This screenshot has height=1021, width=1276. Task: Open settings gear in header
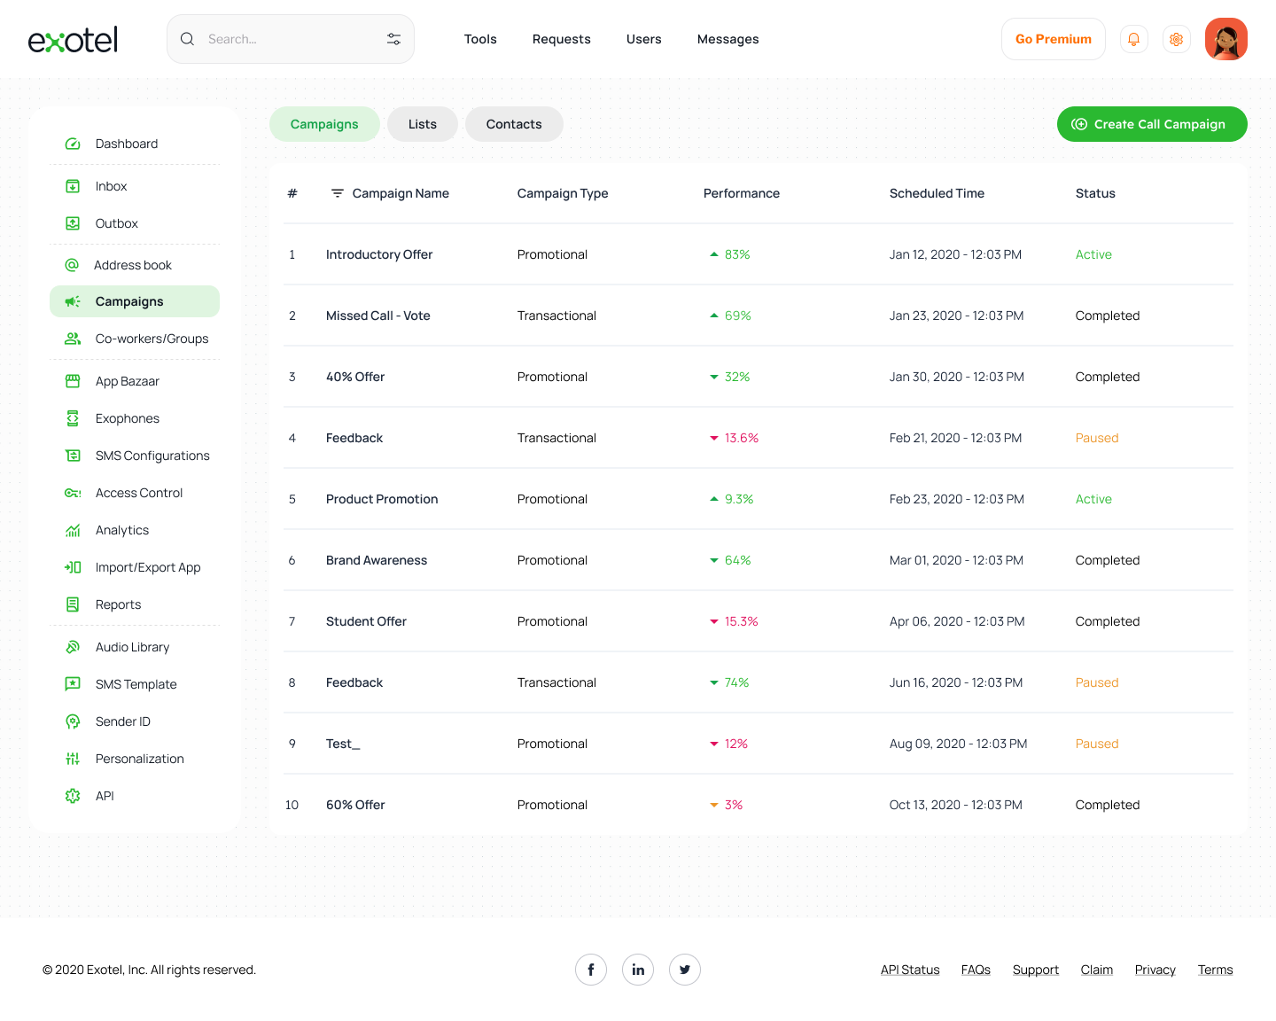1176,39
